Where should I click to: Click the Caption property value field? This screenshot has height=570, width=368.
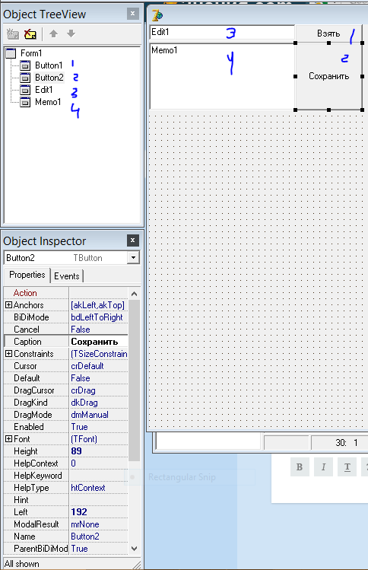[98, 342]
